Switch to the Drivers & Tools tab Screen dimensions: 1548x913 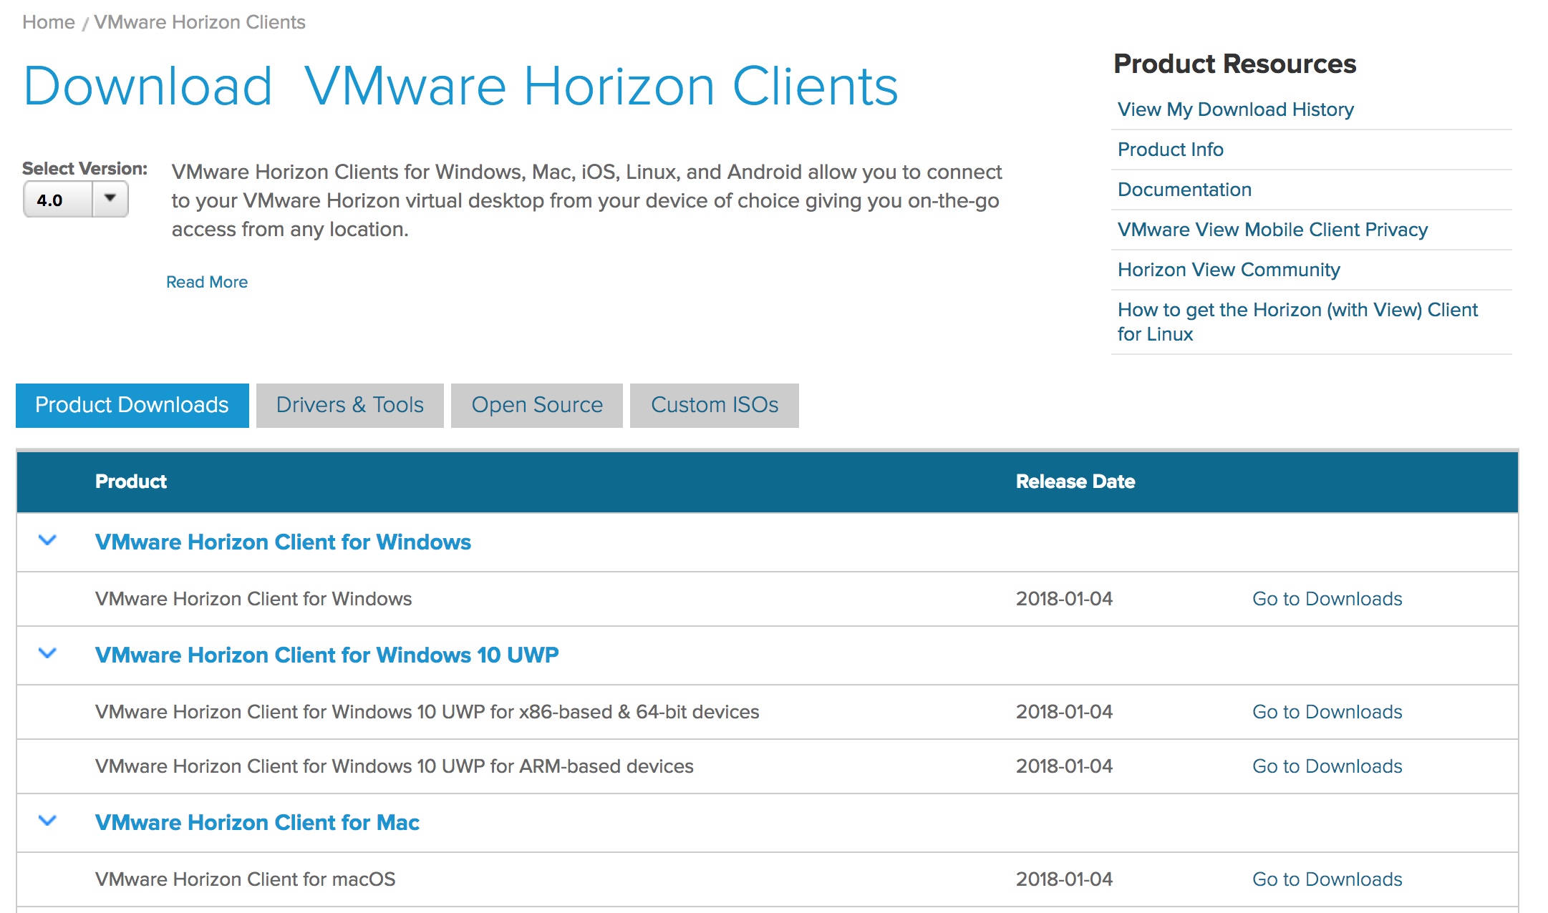(x=349, y=405)
